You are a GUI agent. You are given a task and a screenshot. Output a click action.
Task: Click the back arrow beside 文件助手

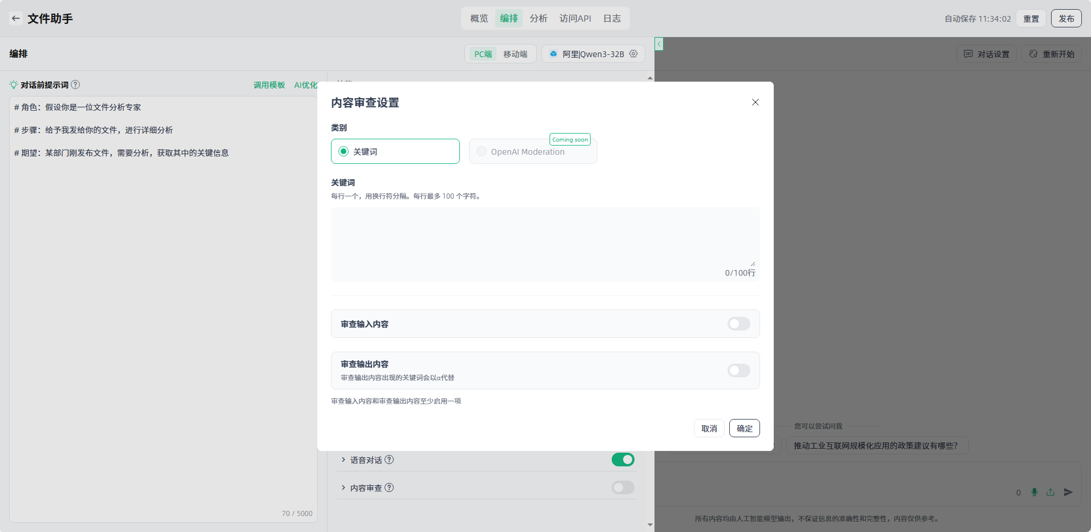pos(16,18)
